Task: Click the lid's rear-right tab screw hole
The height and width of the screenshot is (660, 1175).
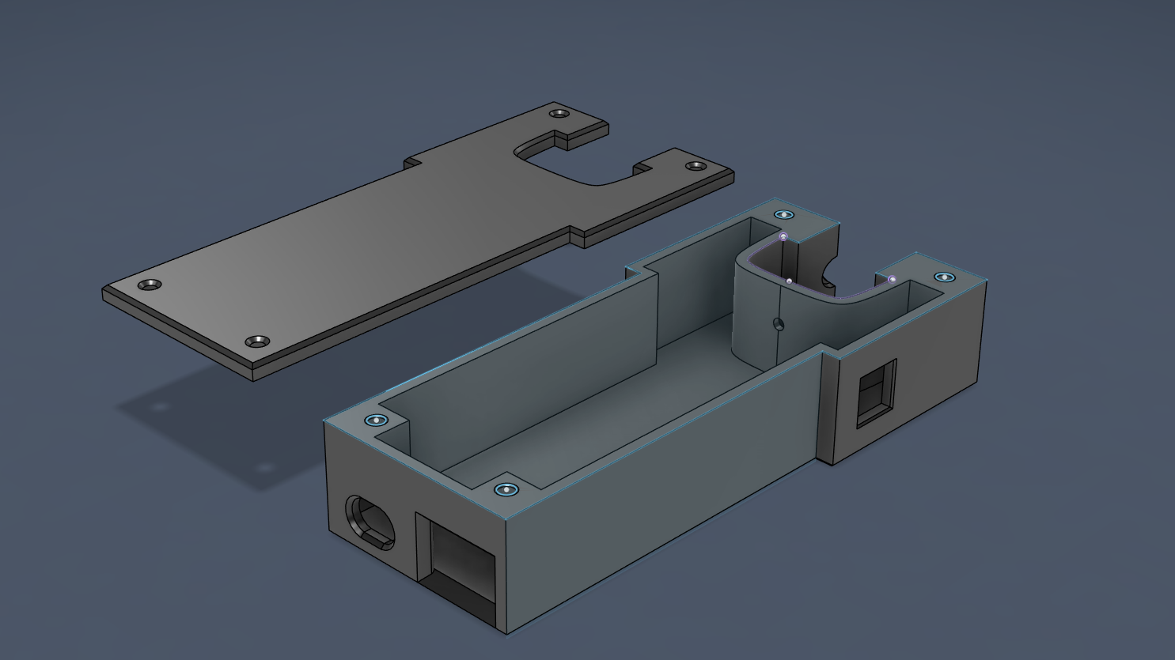Action: [696, 166]
